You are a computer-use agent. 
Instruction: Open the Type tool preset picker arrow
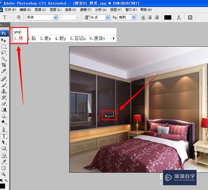point(10,17)
